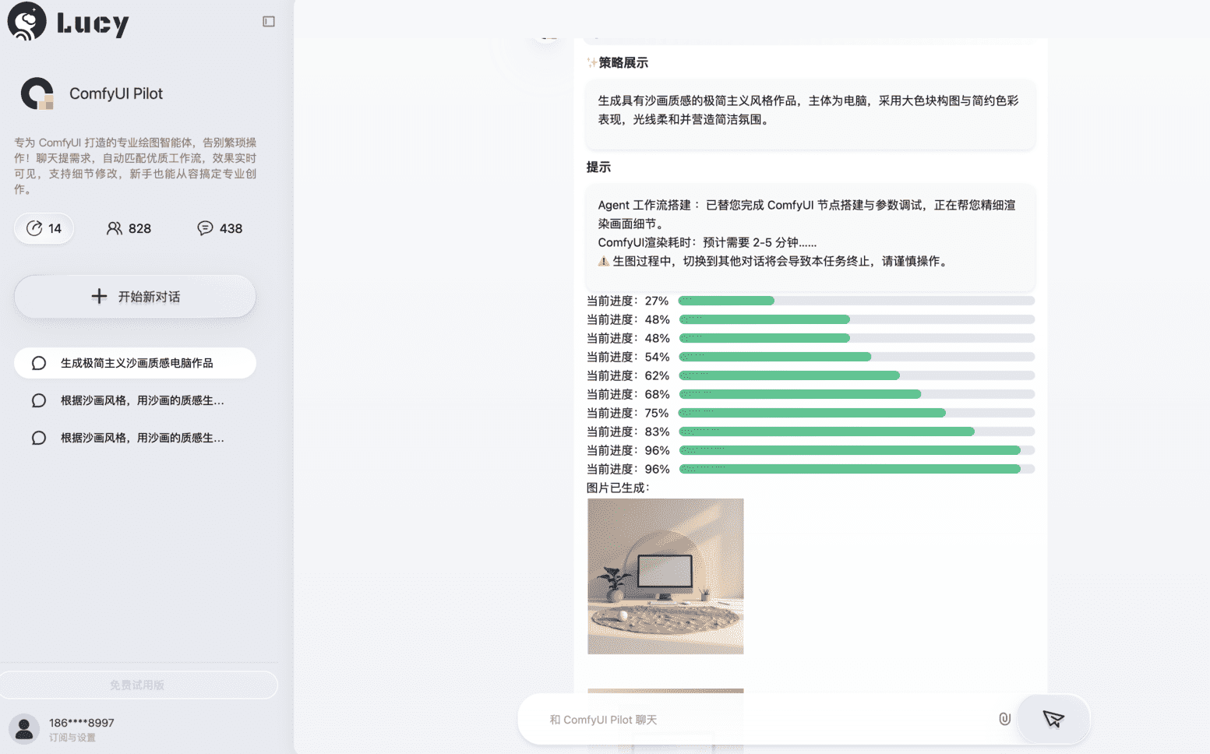The height and width of the screenshot is (754, 1210).
Task: Click the ComfyUI渲染耗时 line
Action: pyautogui.click(x=707, y=242)
